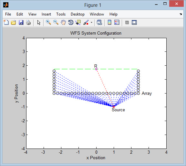This screenshot has height=166, width=186.
Task: Open the Tools menu
Action: pyautogui.click(x=61, y=14)
